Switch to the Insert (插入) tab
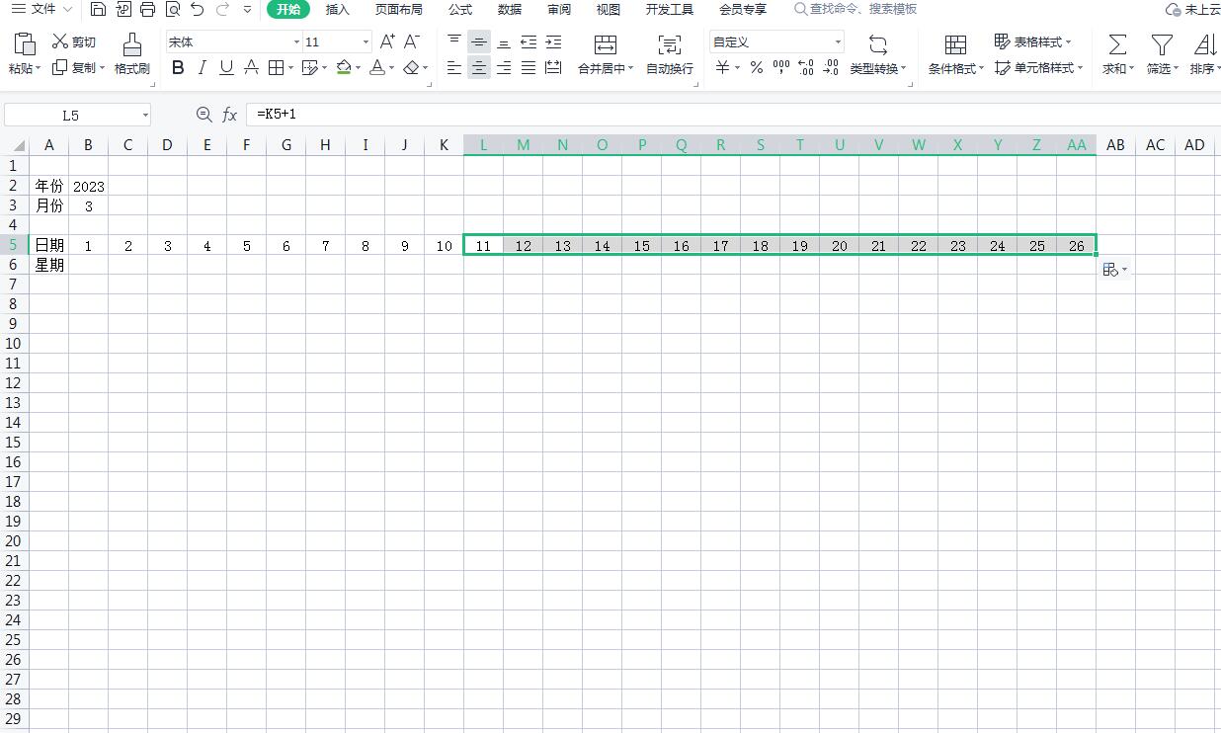Viewport: 1221px width, 733px height. tap(338, 9)
